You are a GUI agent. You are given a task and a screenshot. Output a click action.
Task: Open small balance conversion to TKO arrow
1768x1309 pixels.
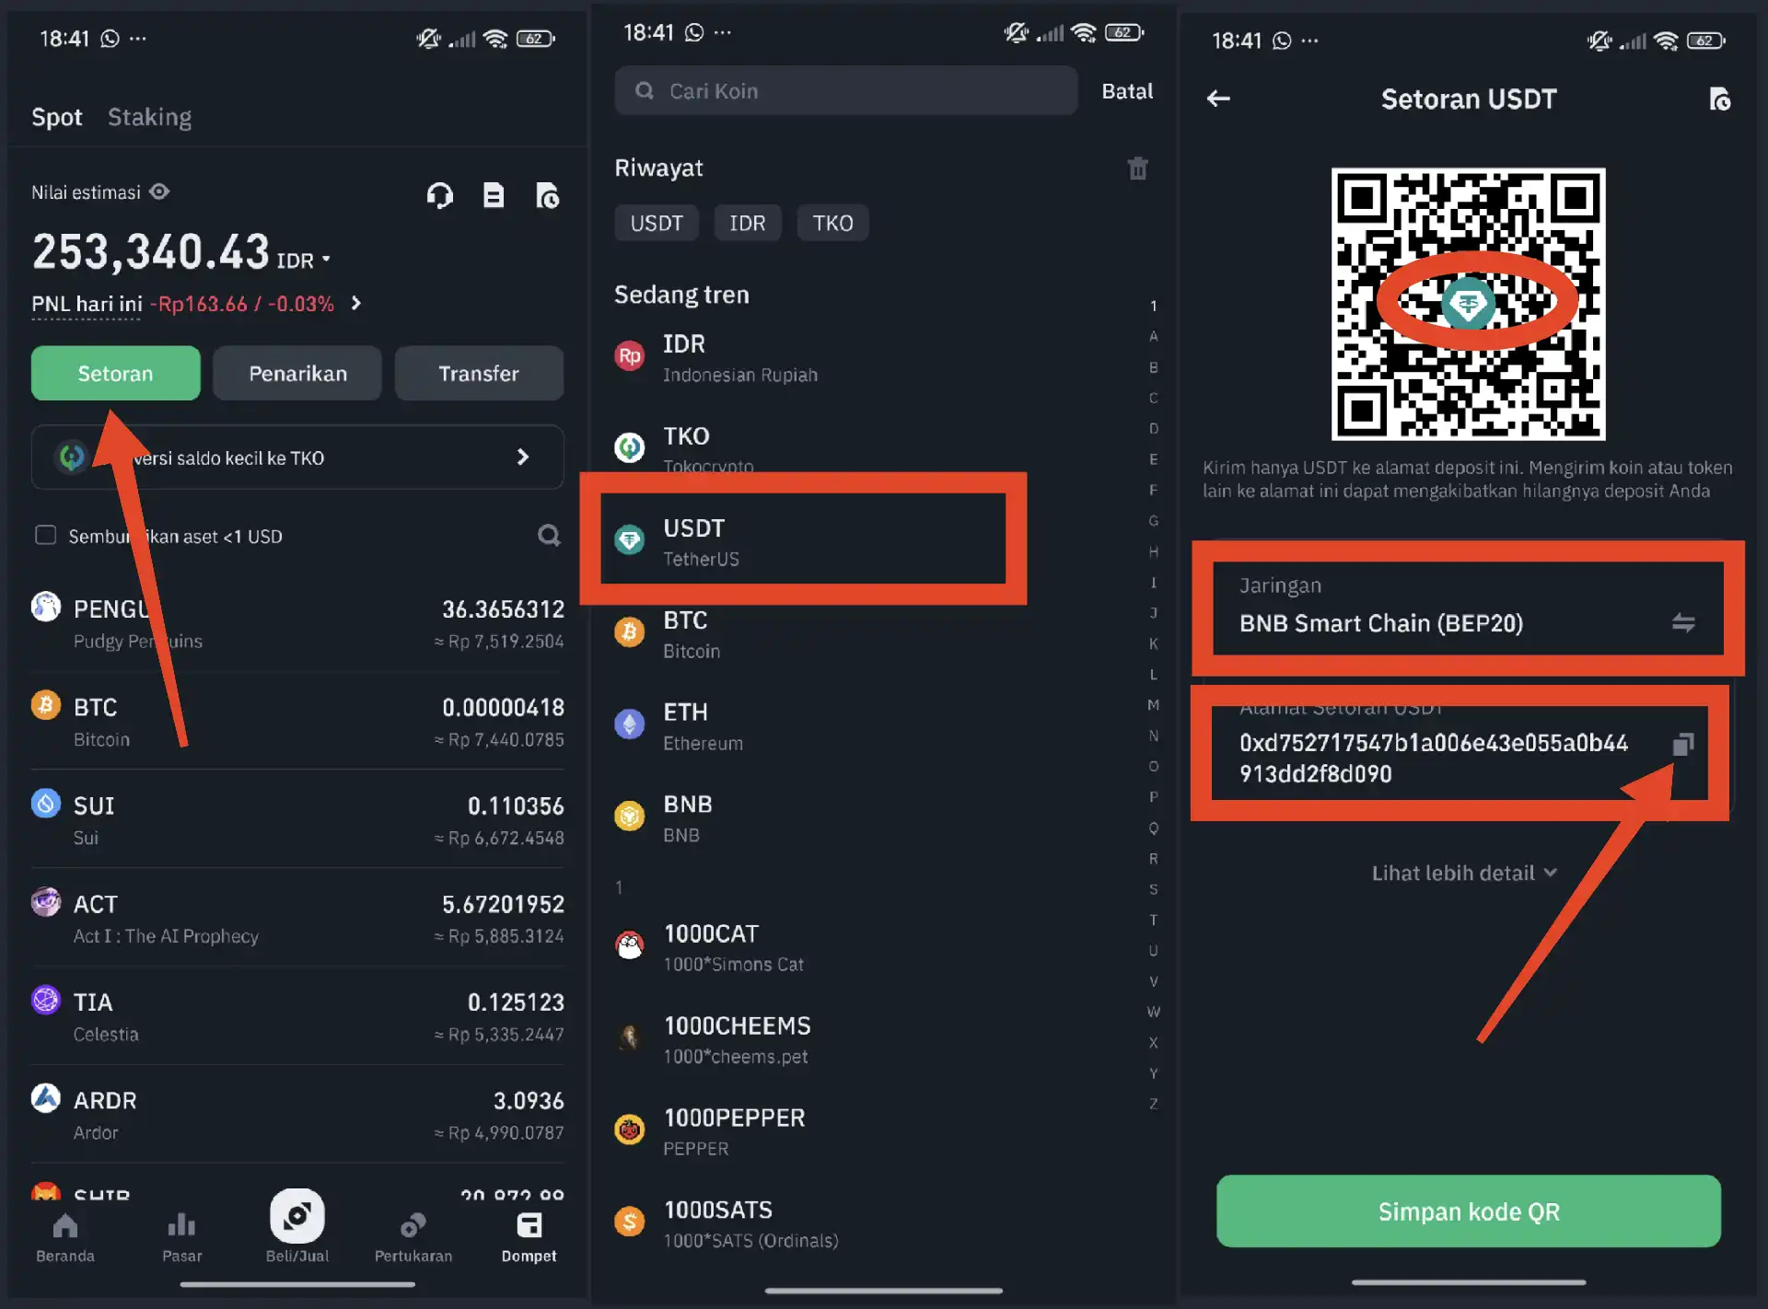[522, 457]
